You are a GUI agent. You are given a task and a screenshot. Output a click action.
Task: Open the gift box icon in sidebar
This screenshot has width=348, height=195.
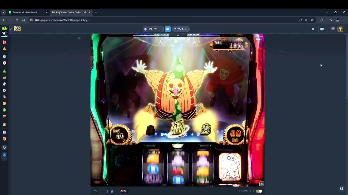point(4,42)
